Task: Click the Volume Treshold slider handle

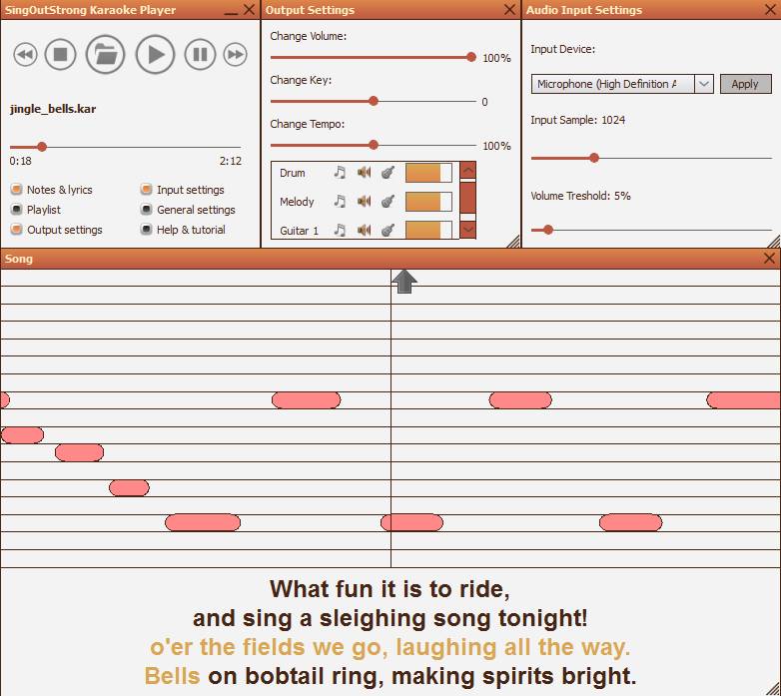Action: click(x=548, y=230)
